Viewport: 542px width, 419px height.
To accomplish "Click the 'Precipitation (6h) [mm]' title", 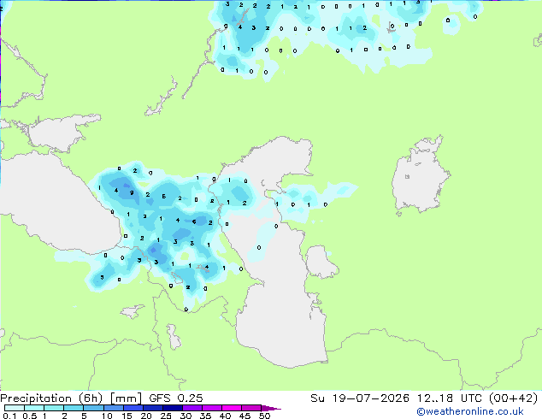I will click(x=71, y=398).
